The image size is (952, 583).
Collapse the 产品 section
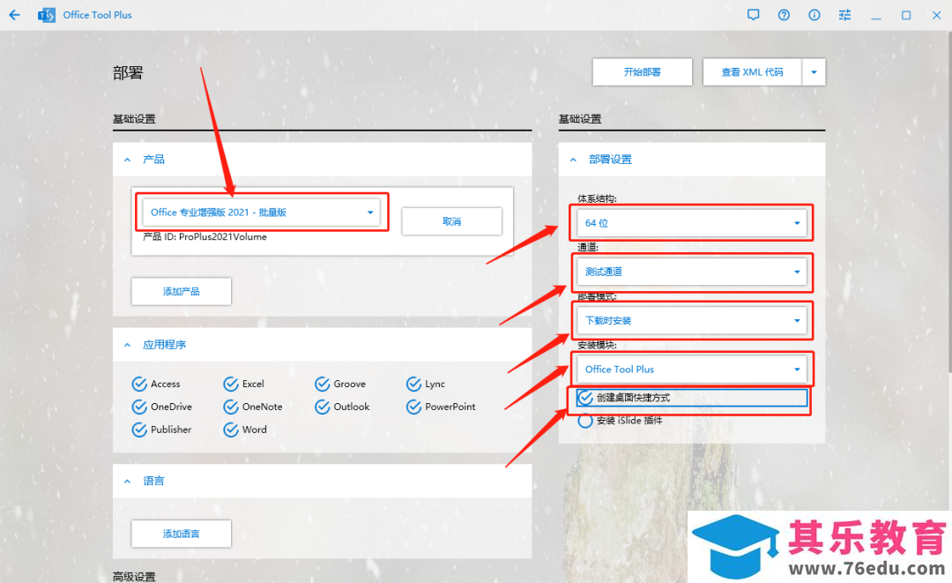click(127, 160)
